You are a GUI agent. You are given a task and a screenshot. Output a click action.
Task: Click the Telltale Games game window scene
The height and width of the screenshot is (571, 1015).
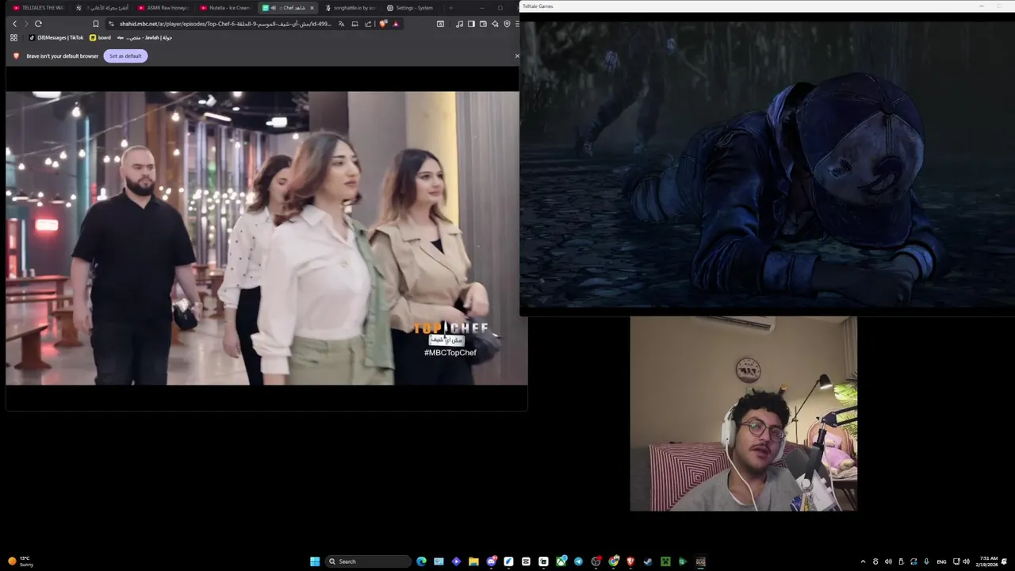(767, 164)
